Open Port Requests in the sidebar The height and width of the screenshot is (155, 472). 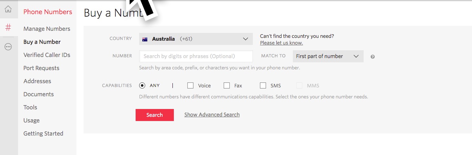point(41,68)
